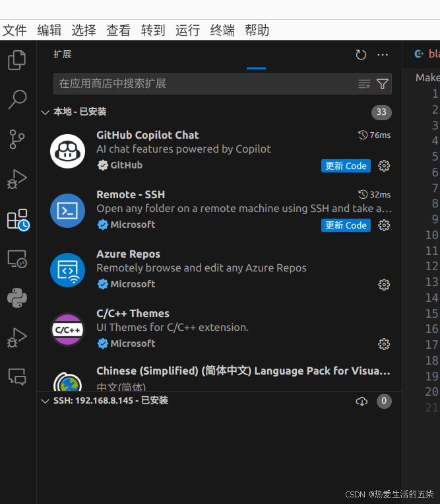Screen dimensions: 440x504
Task: Open the 查看 menu
Action: tap(119, 30)
